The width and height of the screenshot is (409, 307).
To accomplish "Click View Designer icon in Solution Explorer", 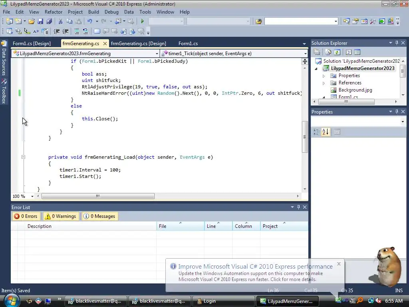I will [357, 52].
